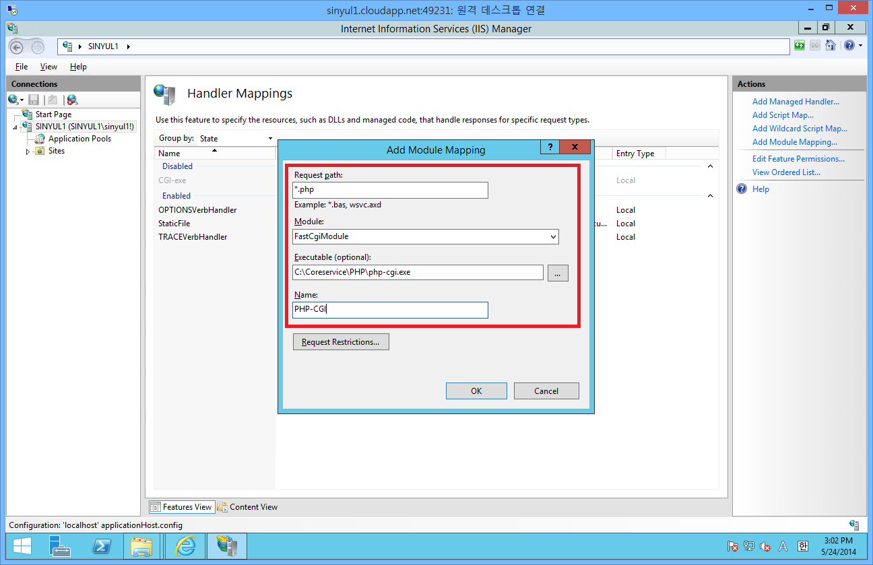Select Start Page in the Connections tree
The image size is (873, 565).
[x=53, y=114]
